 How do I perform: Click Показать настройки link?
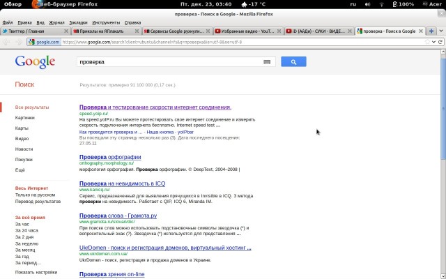pyautogui.click(x=36, y=272)
